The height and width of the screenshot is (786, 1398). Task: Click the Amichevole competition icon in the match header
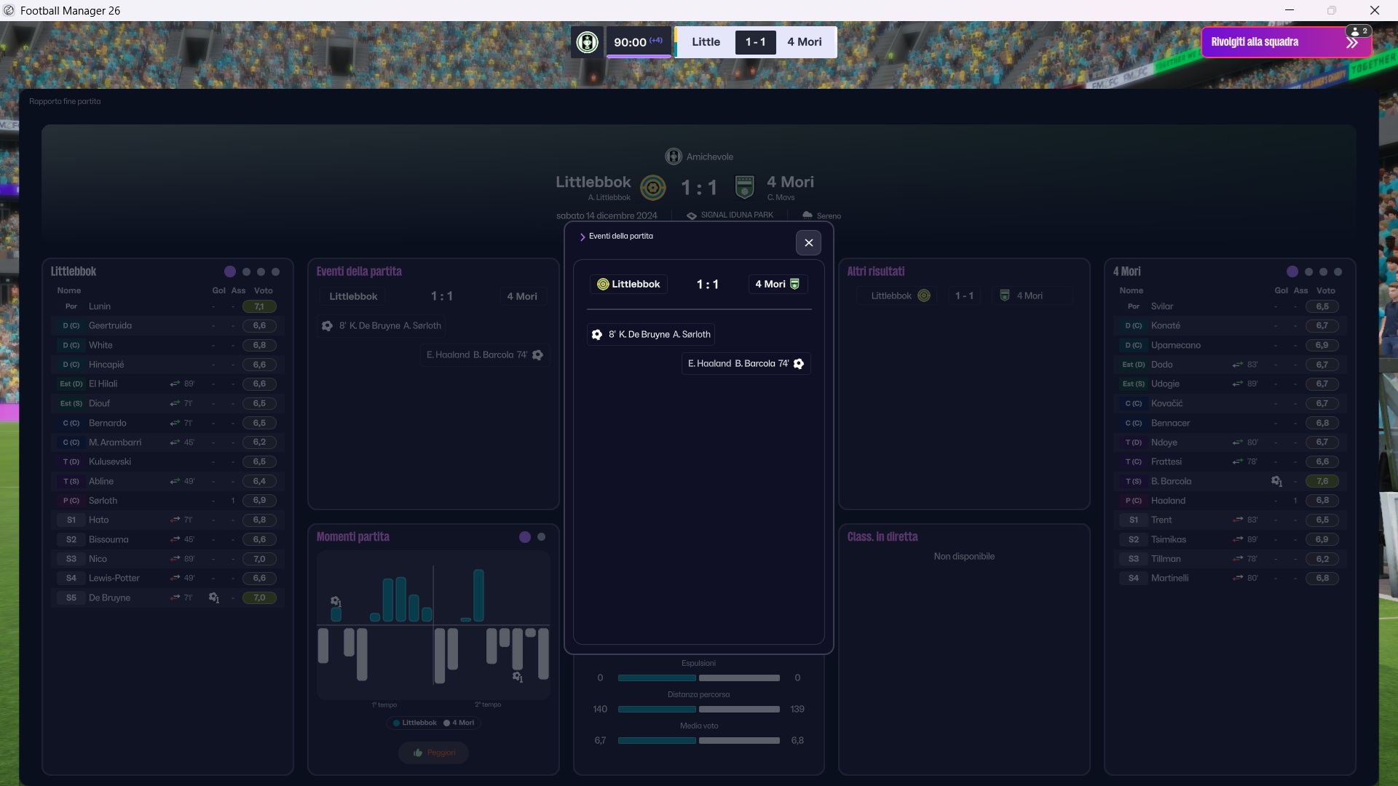tap(674, 156)
